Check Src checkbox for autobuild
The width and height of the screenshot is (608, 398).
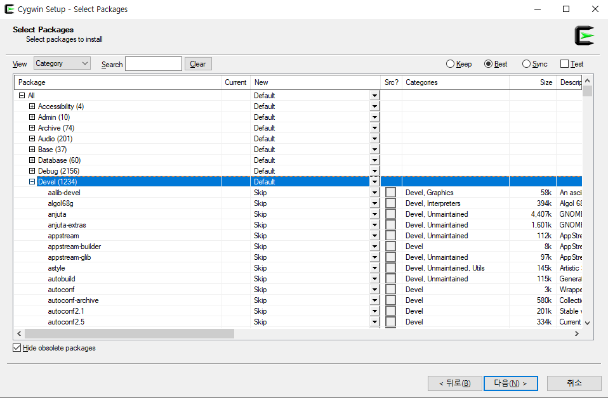click(391, 279)
